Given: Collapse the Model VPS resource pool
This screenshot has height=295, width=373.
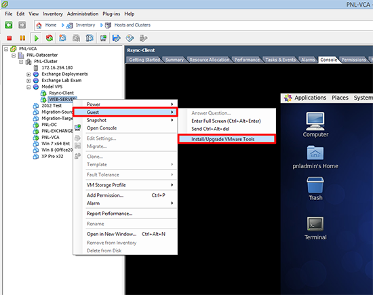Looking at the screenshot, I should [28, 87].
